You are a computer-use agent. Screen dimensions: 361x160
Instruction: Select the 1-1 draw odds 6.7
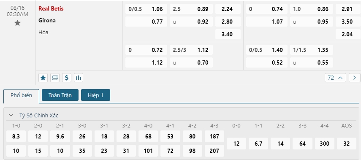[258, 144]
